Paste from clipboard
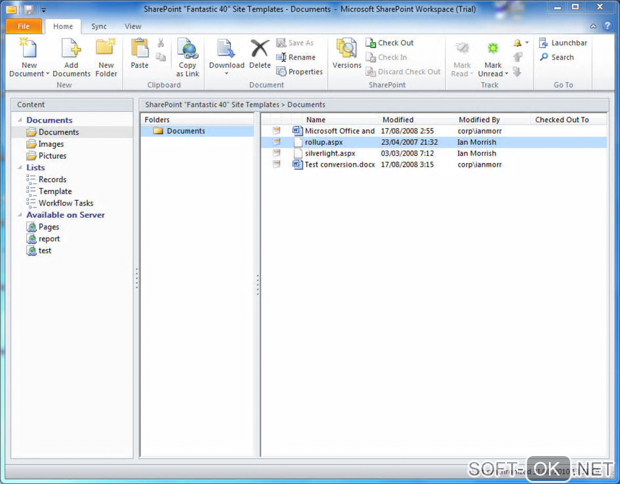 point(140,54)
